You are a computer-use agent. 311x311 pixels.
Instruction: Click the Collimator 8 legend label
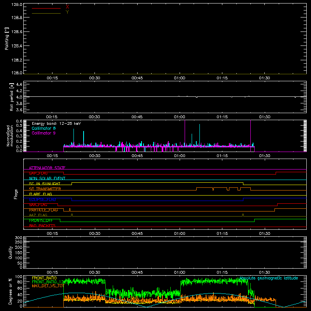tap(44, 128)
